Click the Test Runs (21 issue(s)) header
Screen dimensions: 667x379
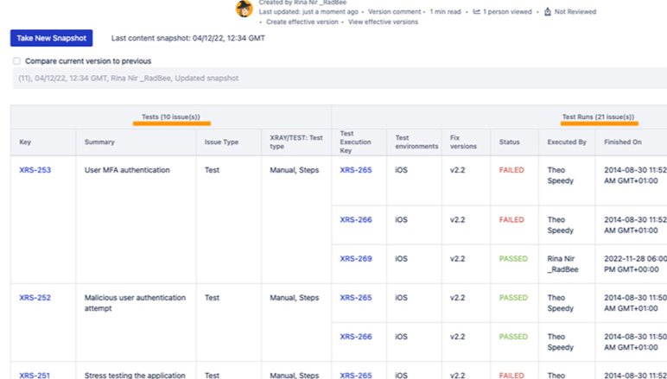coord(598,117)
